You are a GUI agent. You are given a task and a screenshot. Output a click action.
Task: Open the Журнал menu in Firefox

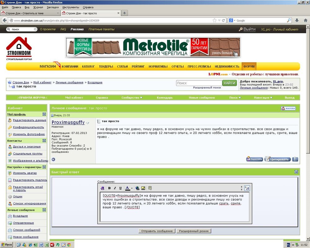(x=38, y=7)
